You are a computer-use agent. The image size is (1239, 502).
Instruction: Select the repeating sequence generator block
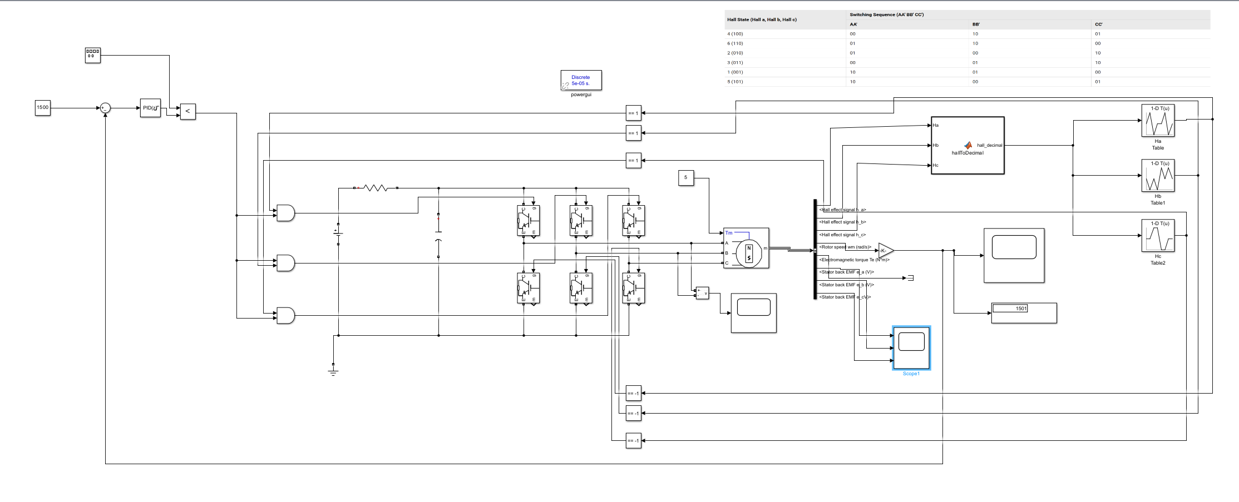click(x=93, y=55)
